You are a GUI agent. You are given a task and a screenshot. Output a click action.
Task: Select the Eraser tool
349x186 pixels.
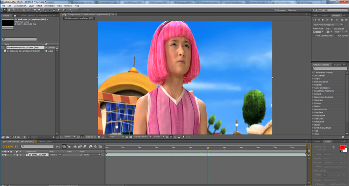[x=58, y=10]
